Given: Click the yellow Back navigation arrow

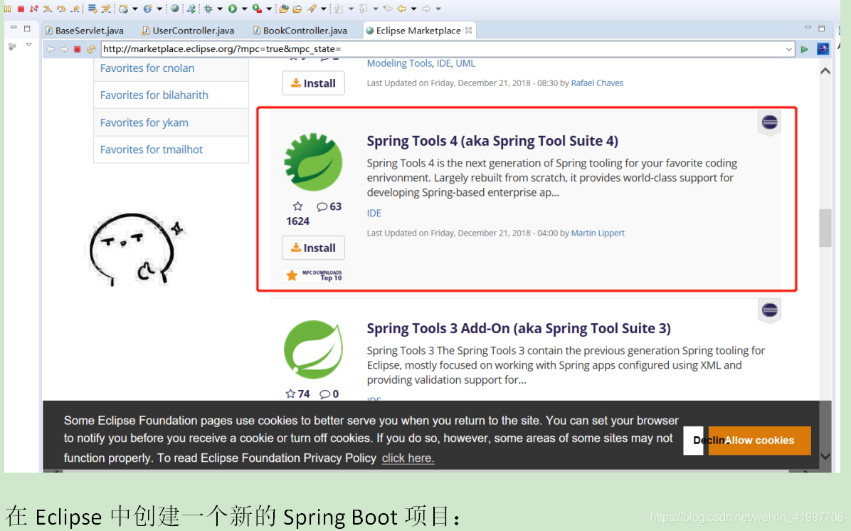Looking at the screenshot, I should pos(401,9).
